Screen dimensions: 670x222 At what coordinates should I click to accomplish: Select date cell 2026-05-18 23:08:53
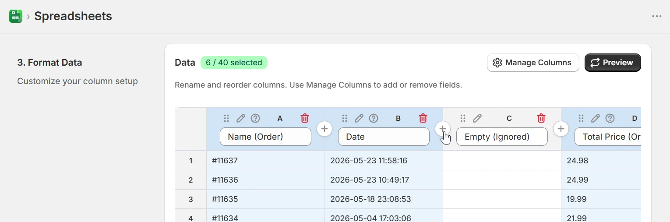click(384, 199)
